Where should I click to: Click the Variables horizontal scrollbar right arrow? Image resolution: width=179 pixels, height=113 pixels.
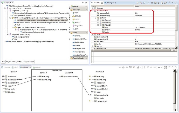174,50
